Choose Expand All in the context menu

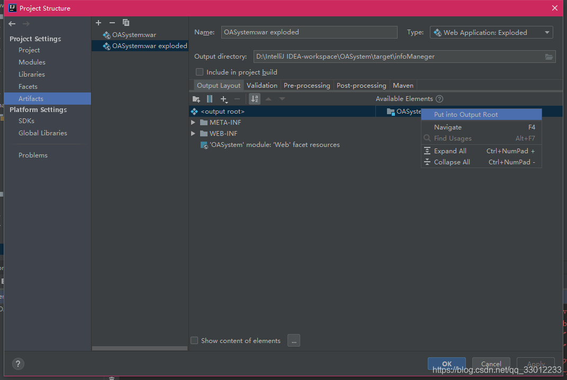click(x=481, y=151)
